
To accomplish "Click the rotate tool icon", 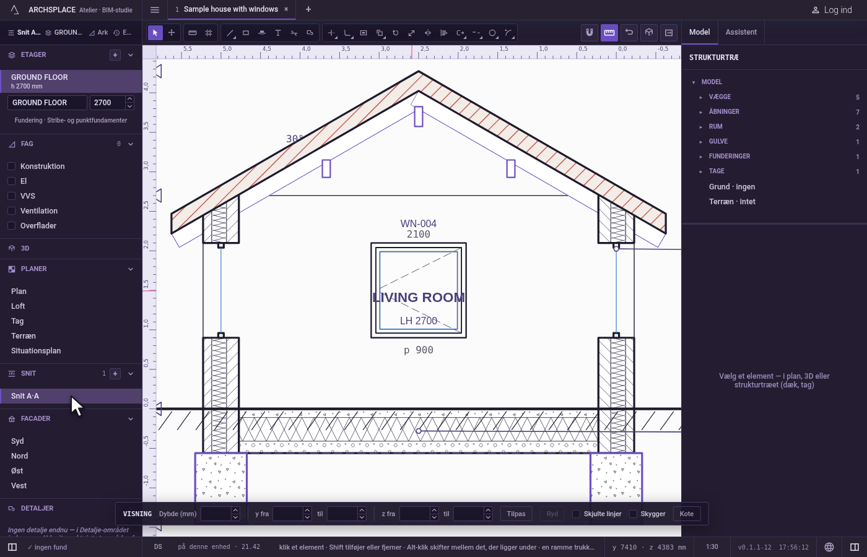I will pyautogui.click(x=396, y=33).
